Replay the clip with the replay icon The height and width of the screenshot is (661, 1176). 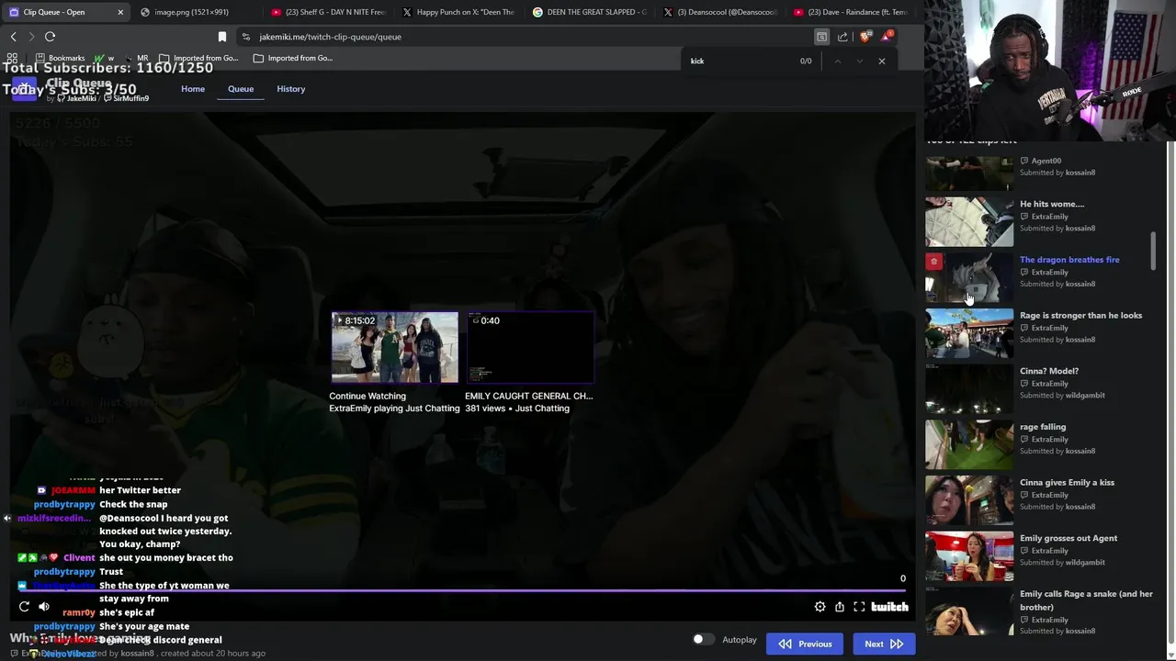point(24,607)
